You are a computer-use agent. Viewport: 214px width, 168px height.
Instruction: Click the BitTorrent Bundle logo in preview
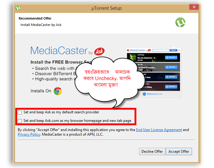pyautogui.click(x=153, y=94)
